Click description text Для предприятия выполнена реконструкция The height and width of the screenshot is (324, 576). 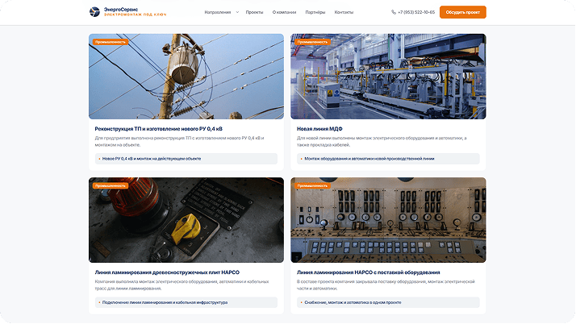[179, 141]
